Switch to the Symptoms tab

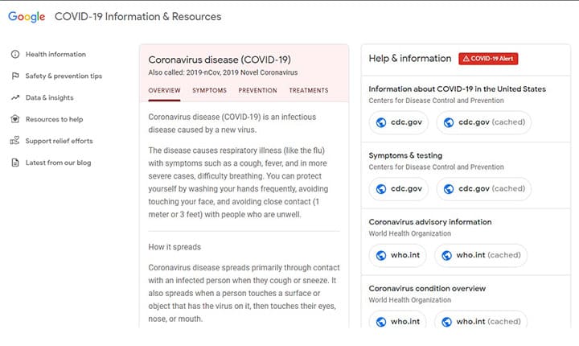209,91
